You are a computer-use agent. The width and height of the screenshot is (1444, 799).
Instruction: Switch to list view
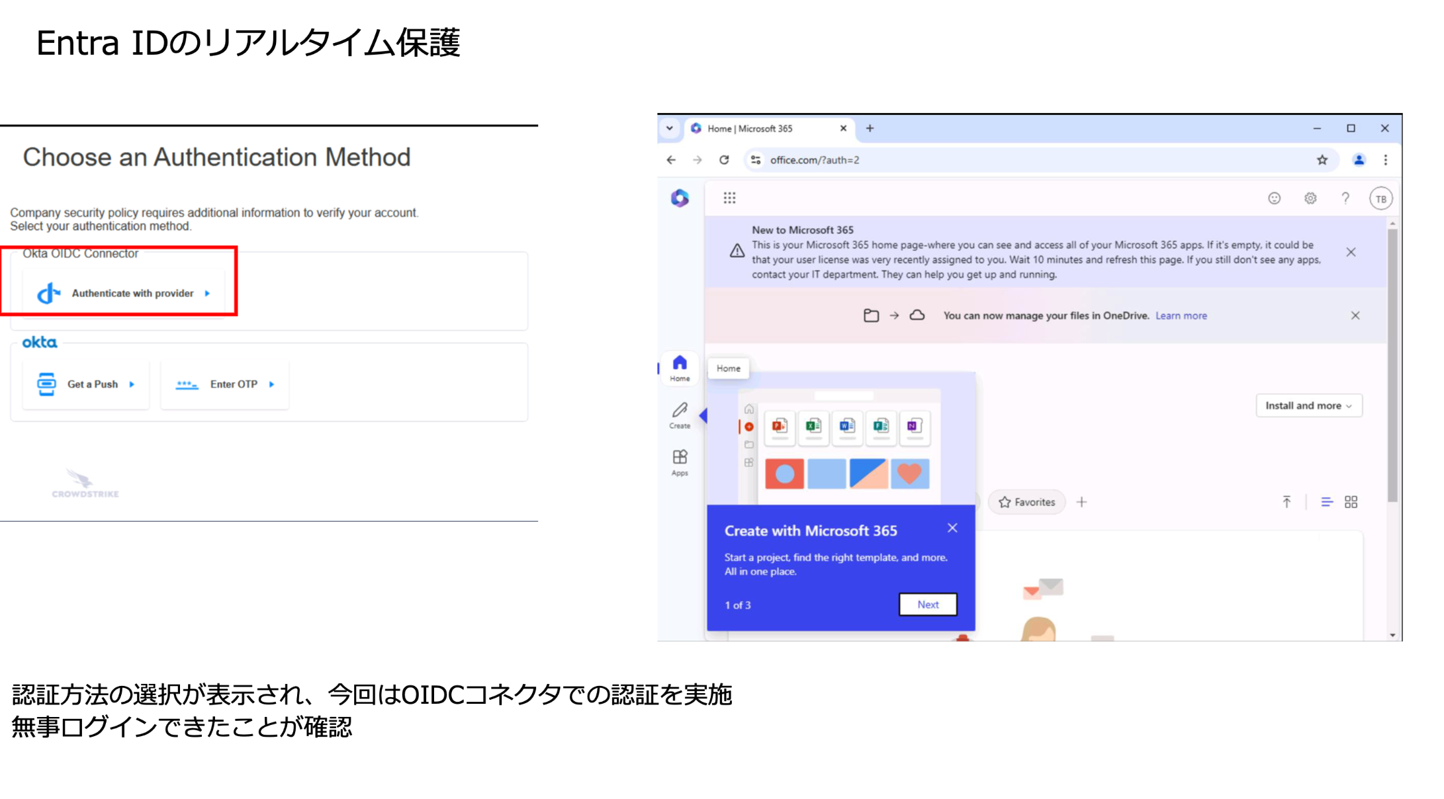[1327, 502]
